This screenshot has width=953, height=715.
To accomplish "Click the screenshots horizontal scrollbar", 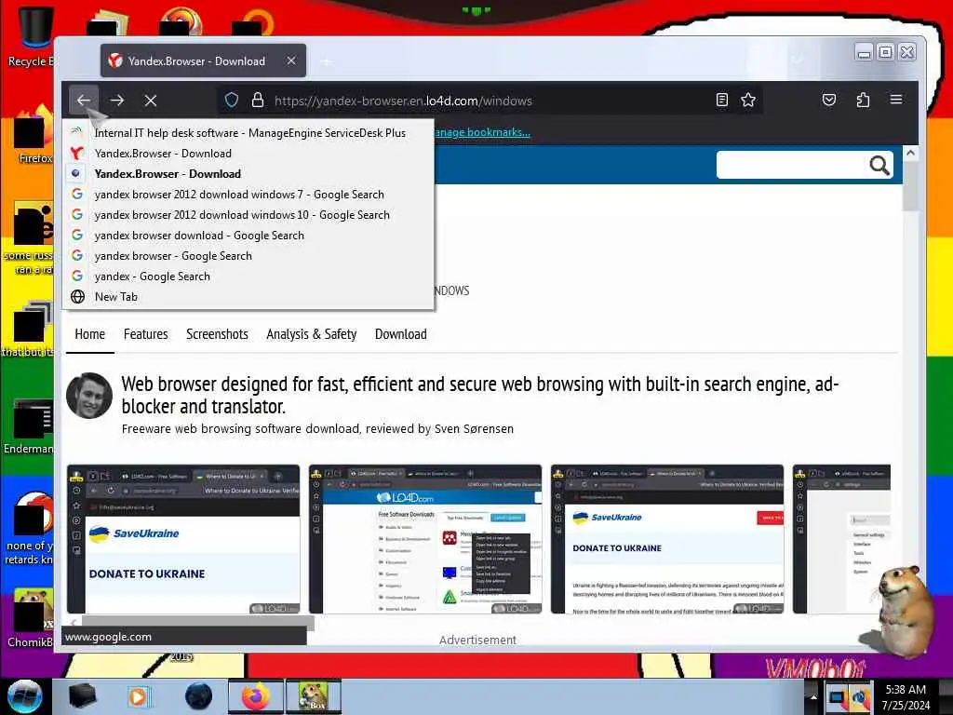I will (197, 622).
